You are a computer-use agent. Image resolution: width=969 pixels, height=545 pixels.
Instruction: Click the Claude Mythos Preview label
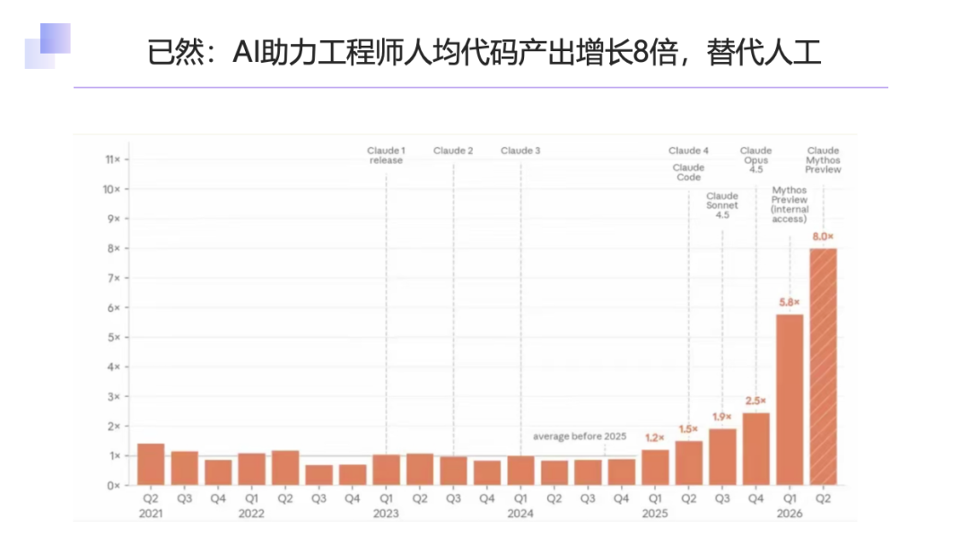click(x=823, y=160)
